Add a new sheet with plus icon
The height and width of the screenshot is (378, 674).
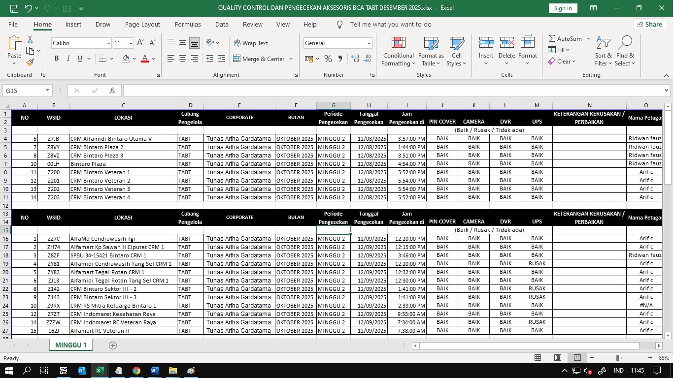113,346
